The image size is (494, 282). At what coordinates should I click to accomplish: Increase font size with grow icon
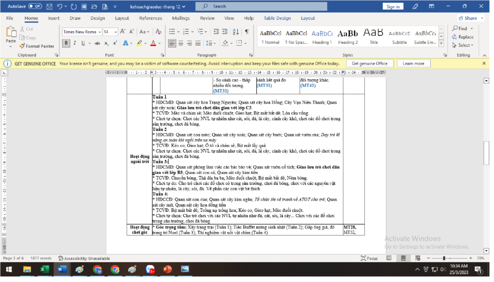pos(123,32)
